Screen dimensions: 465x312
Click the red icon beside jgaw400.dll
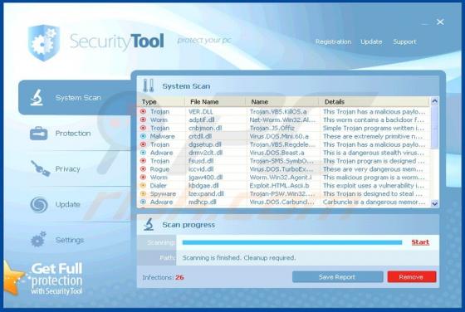pos(143,178)
